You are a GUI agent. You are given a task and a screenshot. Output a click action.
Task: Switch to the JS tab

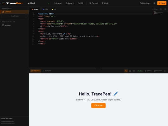pos(54,9)
